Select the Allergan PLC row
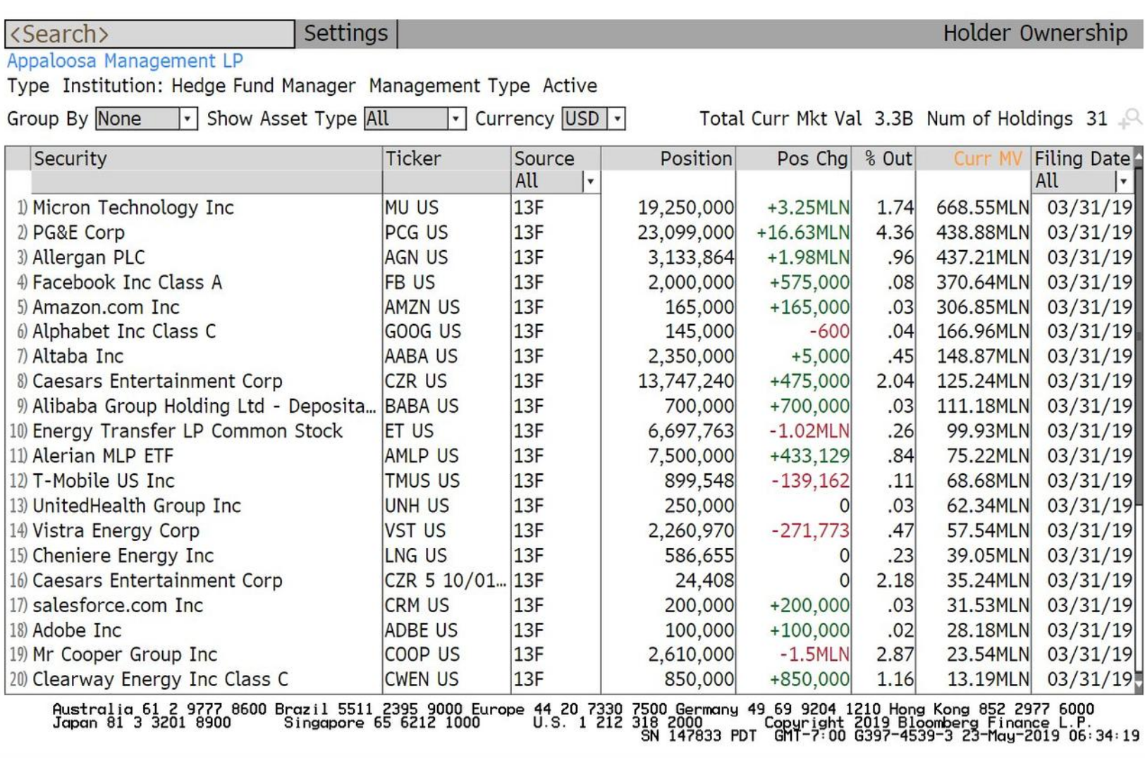 [571, 258]
